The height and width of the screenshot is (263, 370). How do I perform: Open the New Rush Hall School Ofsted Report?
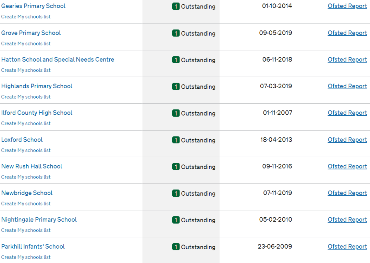(x=347, y=166)
